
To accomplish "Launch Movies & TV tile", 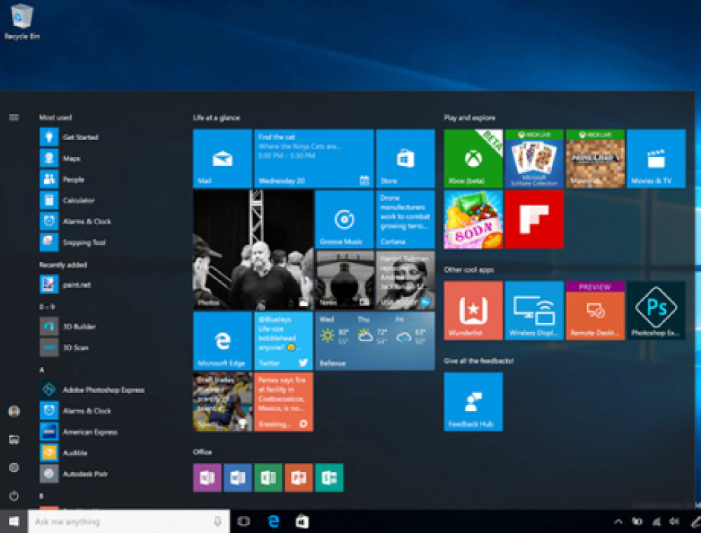I will click(655, 158).
